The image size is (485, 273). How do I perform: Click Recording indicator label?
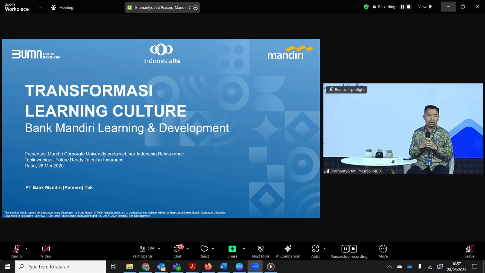click(x=385, y=7)
